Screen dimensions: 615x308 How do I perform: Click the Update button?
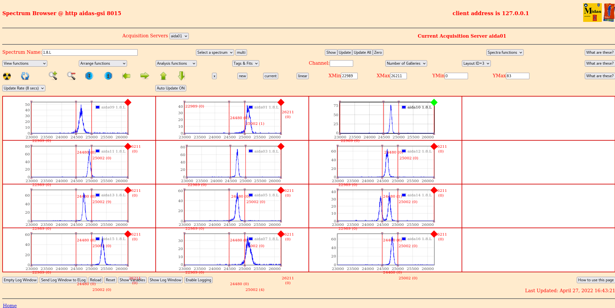(345, 52)
